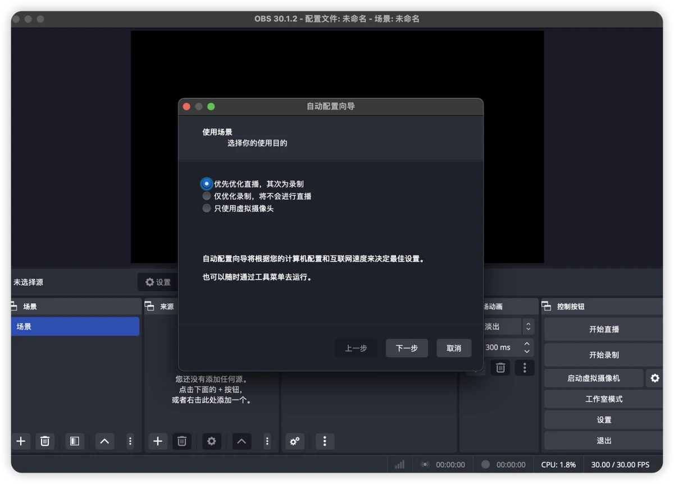Click the streaming status indicator icon
Screen dimensions: 674x484
(425, 464)
